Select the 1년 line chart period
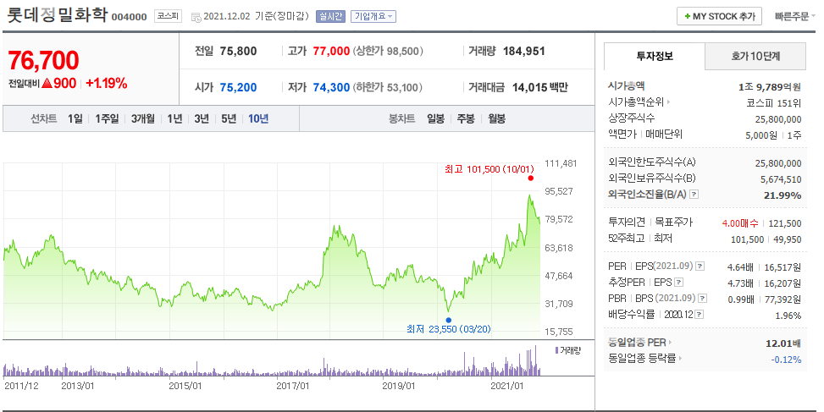Viewport: 824px width, 412px height. (174, 118)
